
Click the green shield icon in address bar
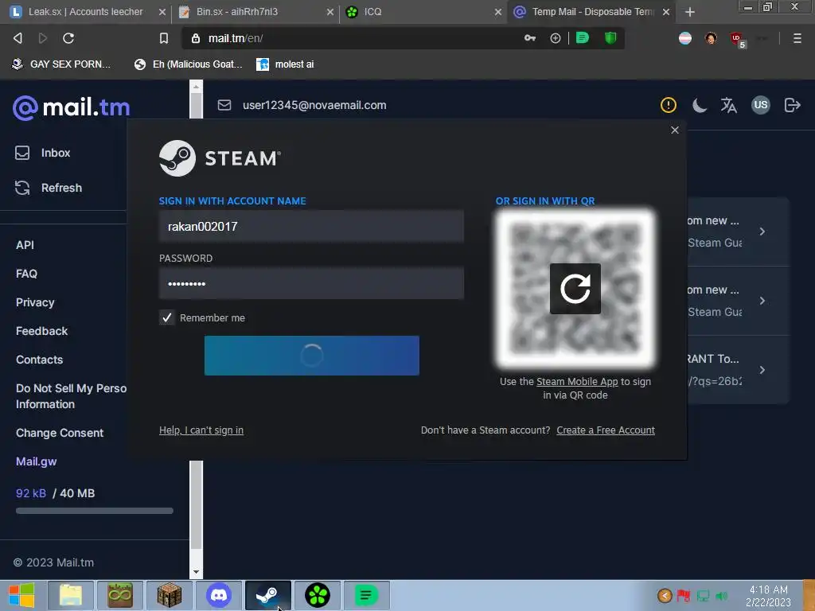[x=610, y=38]
